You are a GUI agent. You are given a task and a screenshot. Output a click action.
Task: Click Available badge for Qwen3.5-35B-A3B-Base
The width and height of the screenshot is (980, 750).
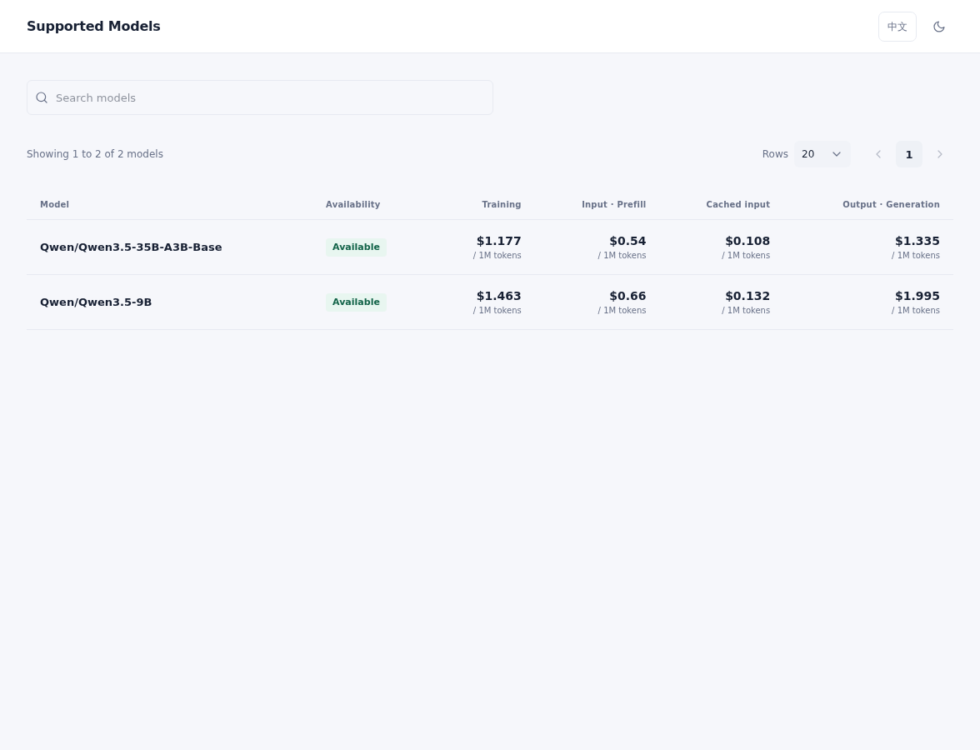tap(356, 247)
